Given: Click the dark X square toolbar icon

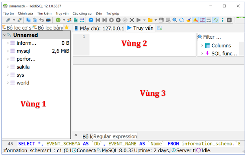Looking at the screenshot, I should click(229, 20).
